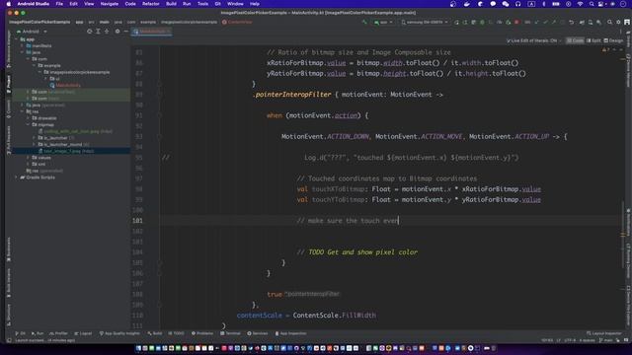Viewport: 632px width, 355px height.
Task: Open the Profiler tool window
Action: pyautogui.click(x=59, y=333)
